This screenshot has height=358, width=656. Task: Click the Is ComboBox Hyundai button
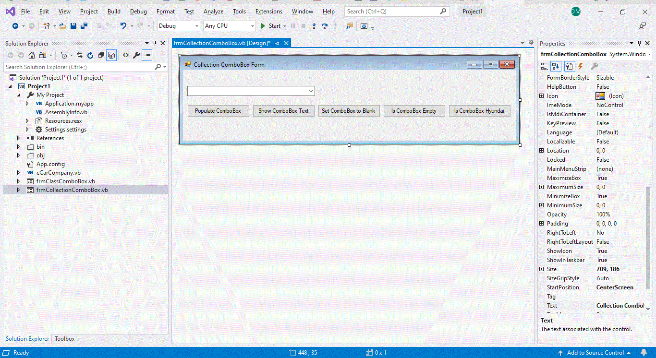pos(479,111)
